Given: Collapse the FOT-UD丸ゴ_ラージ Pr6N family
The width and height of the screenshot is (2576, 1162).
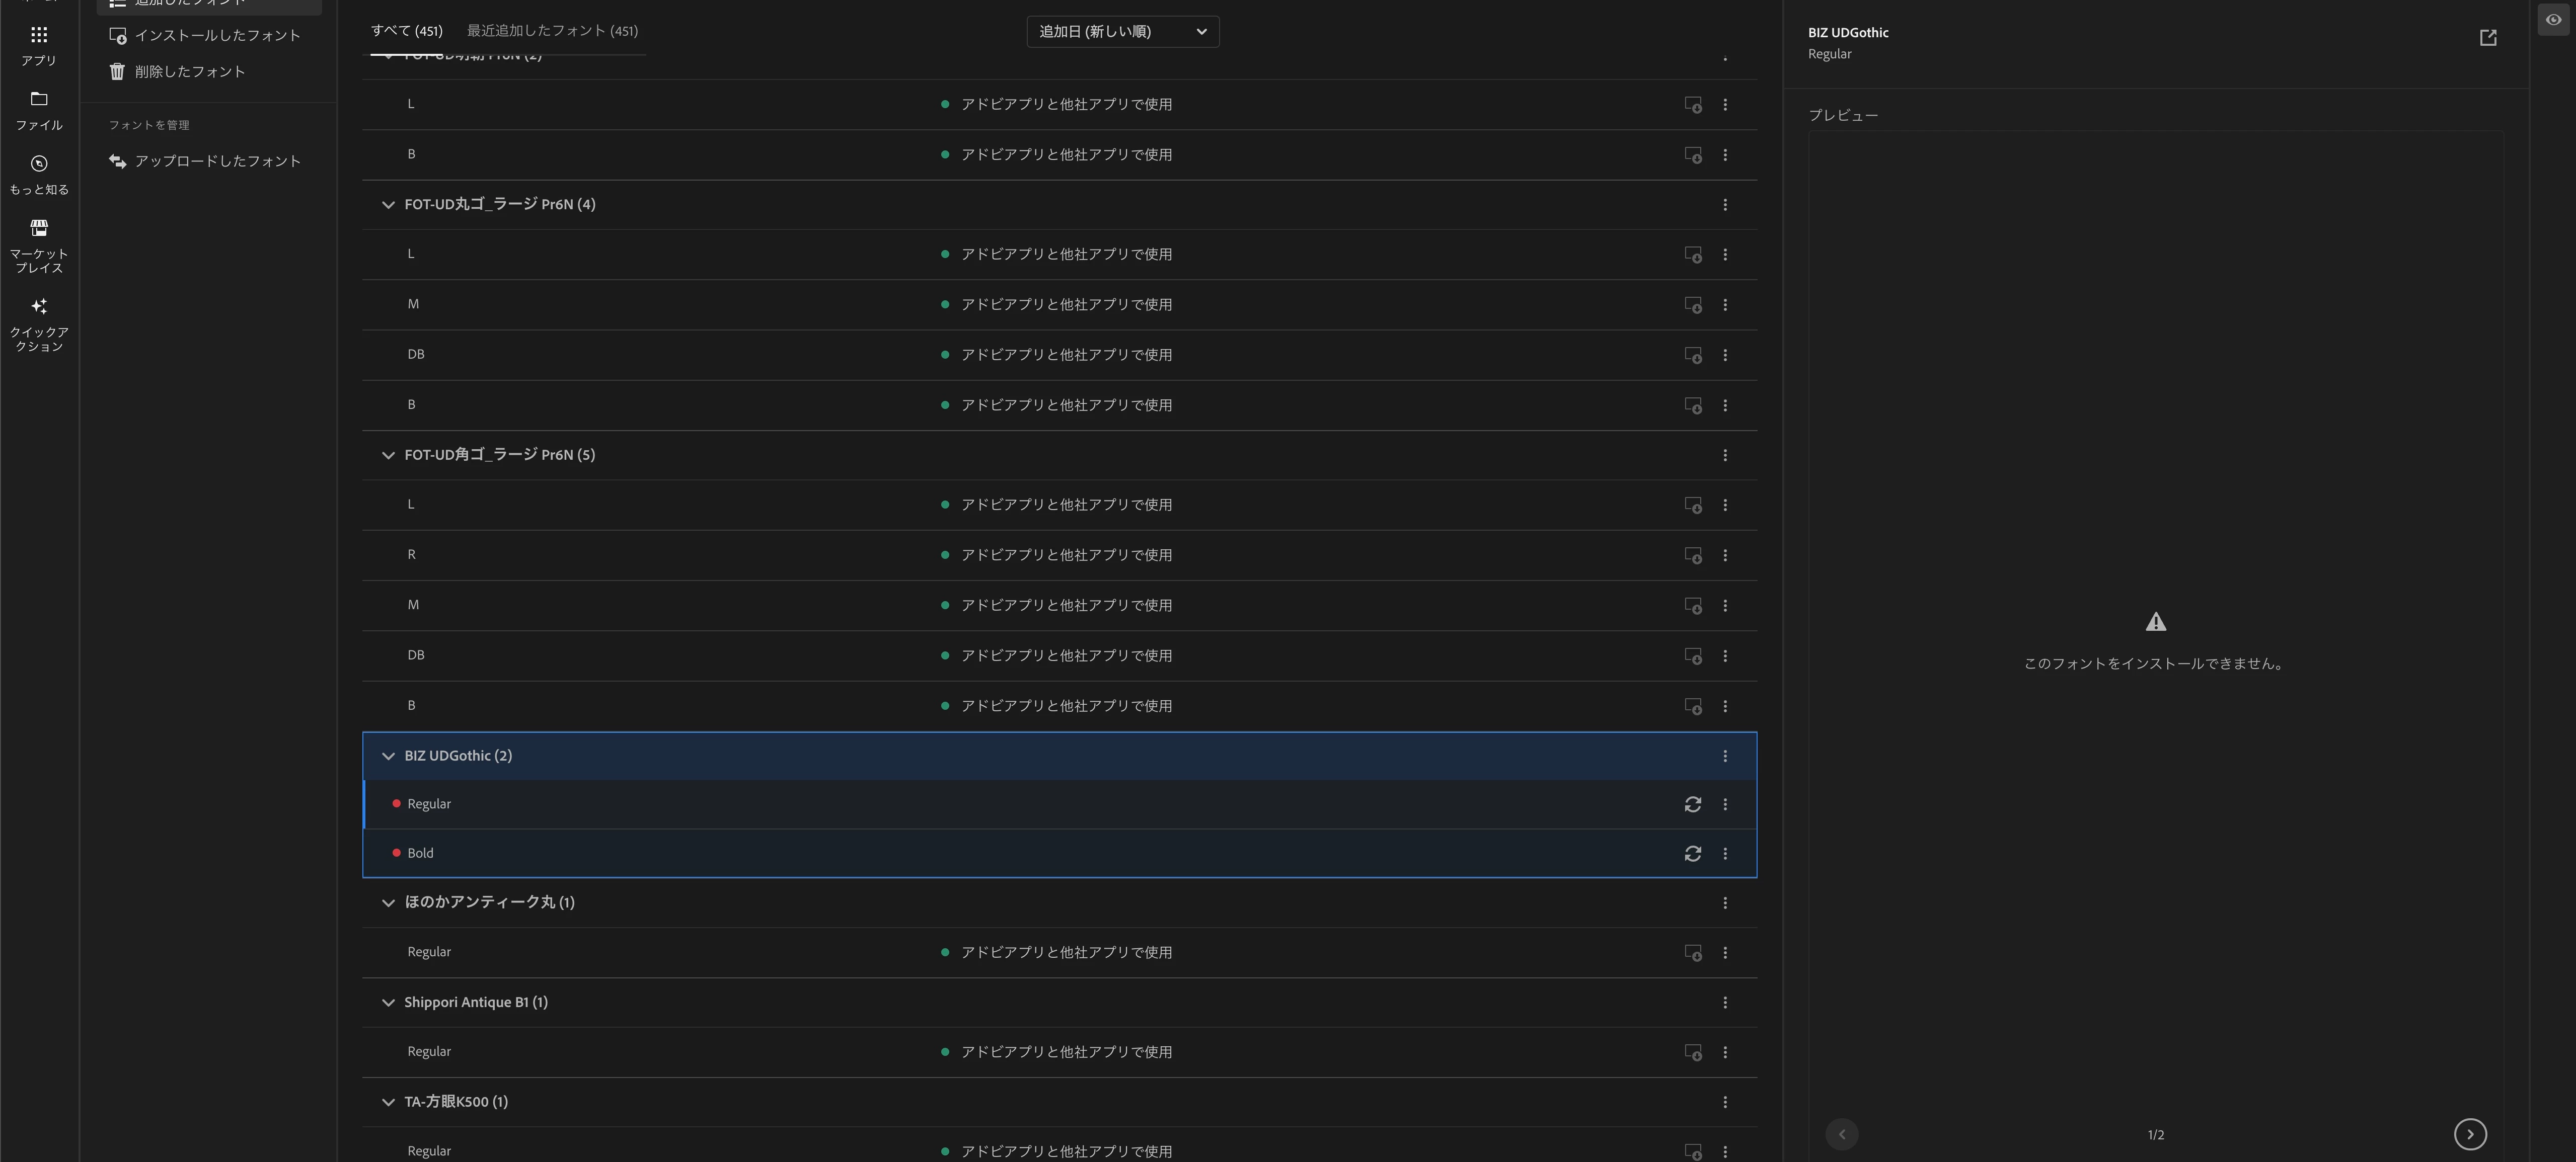Looking at the screenshot, I should tap(388, 205).
